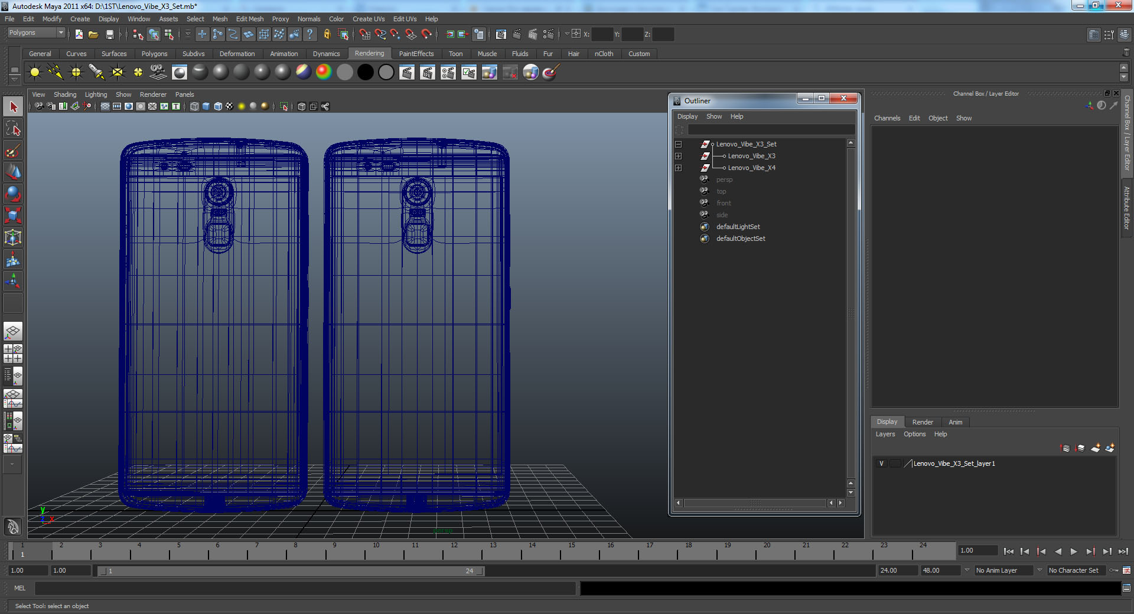This screenshot has width=1134, height=614.
Task: Expand the Lenovo_Vibe_X3 node in Outliner
Action: 679,156
